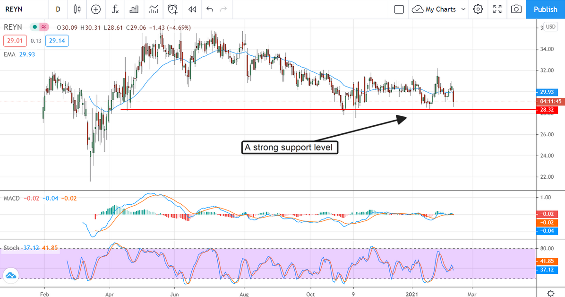The height and width of the screenshot is (297, 565).
Task: Click the Aug label on time axis
Action: (x=244, y=294)
